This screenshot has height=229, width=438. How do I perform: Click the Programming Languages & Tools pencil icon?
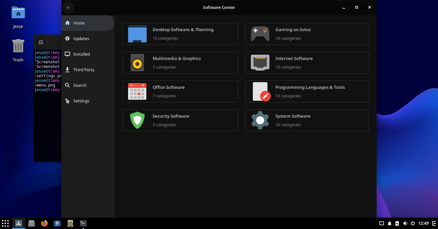click(261, 91)
